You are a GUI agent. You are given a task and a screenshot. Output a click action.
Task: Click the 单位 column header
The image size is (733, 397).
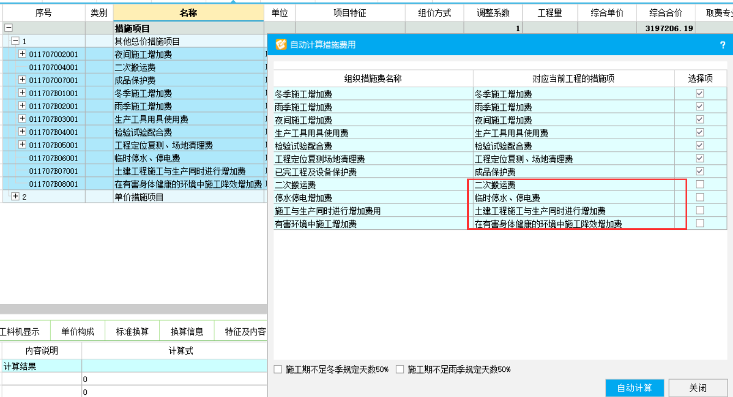tap(279, 13)
